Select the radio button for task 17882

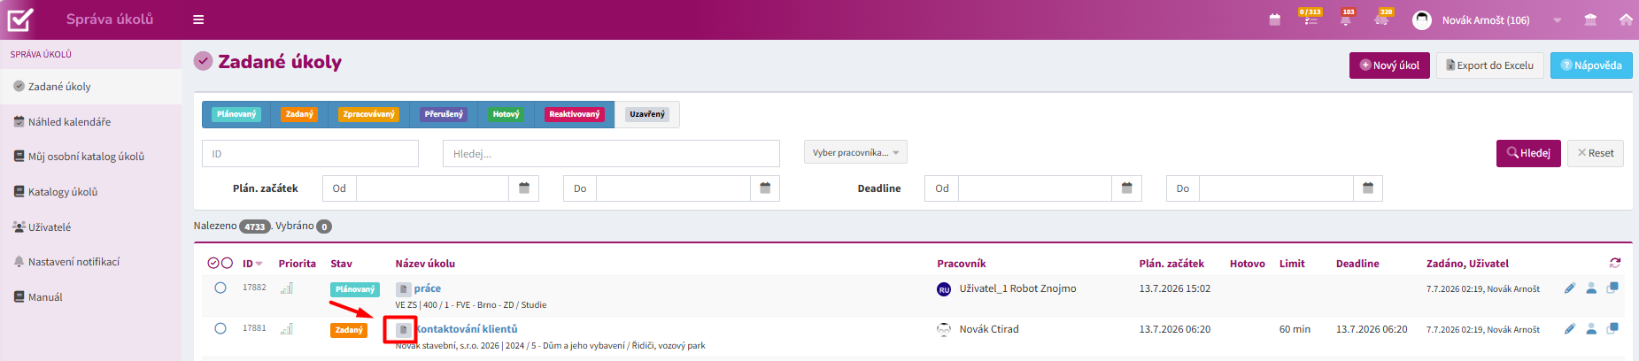220,288
